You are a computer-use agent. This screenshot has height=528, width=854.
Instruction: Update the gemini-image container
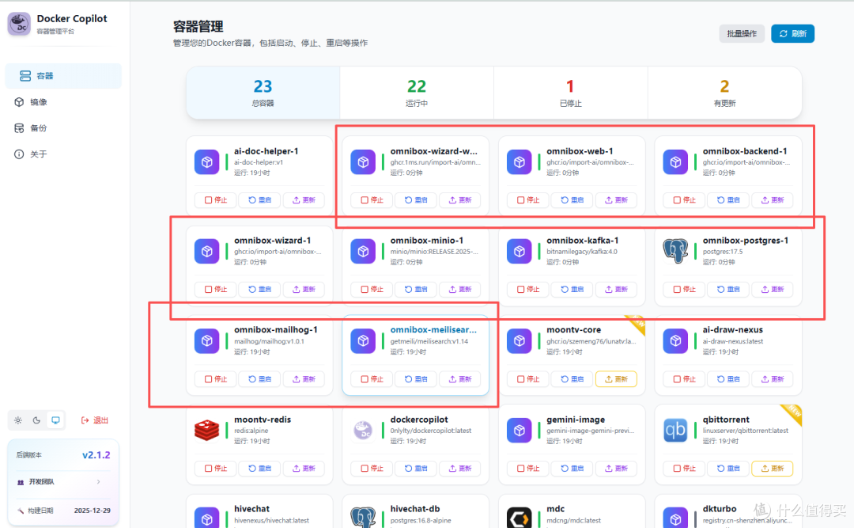pyautogui.click(x=616, y=468)
